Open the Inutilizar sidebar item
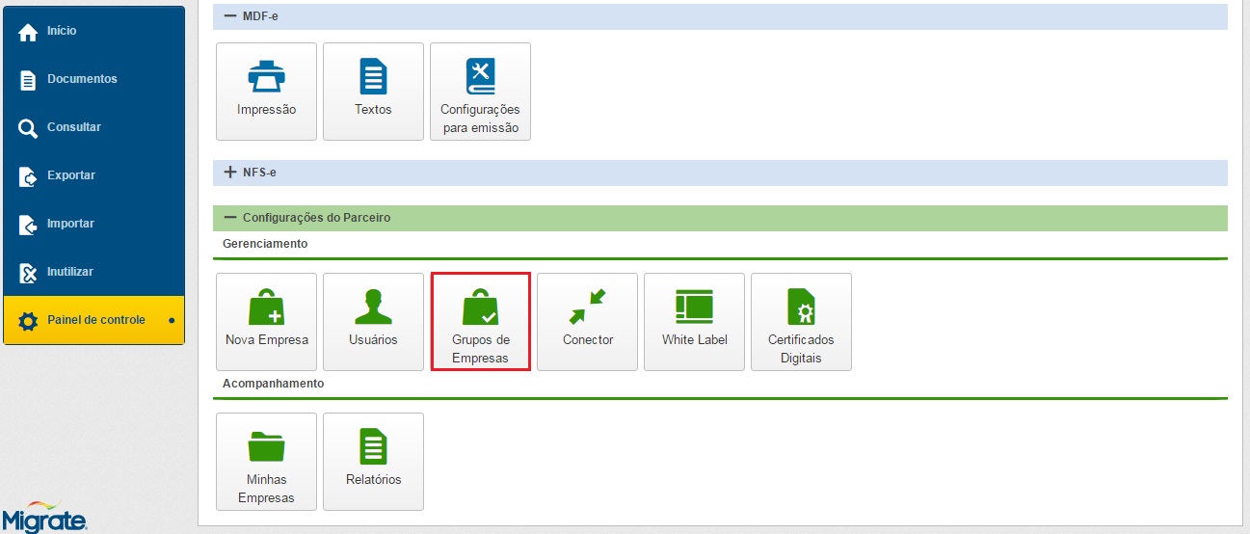Image resolution: width=1250 pixels, height=534 pixels. point(70,272)
